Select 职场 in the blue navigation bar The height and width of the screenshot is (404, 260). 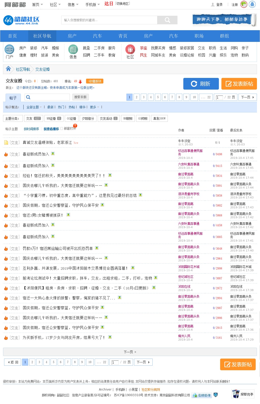(x=199, y=36)
